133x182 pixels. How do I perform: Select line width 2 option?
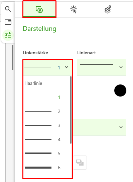tap(47, 111)
